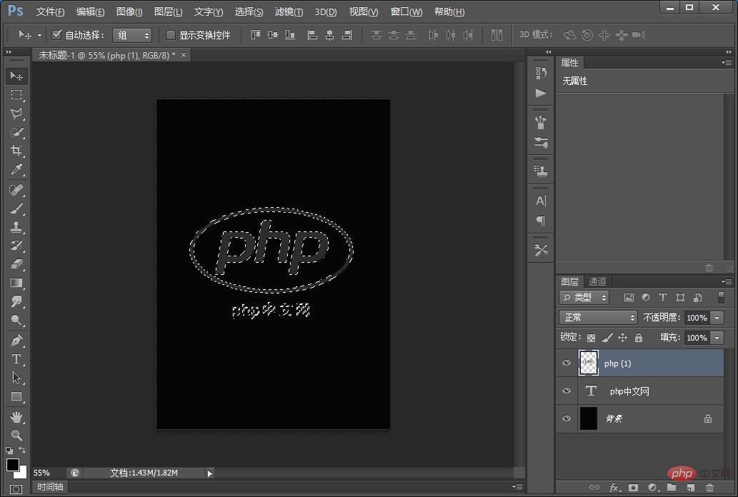This screenshot has height=497, width=738.
Task: Select the Rectangle shape tool
Action: [16, 397]
